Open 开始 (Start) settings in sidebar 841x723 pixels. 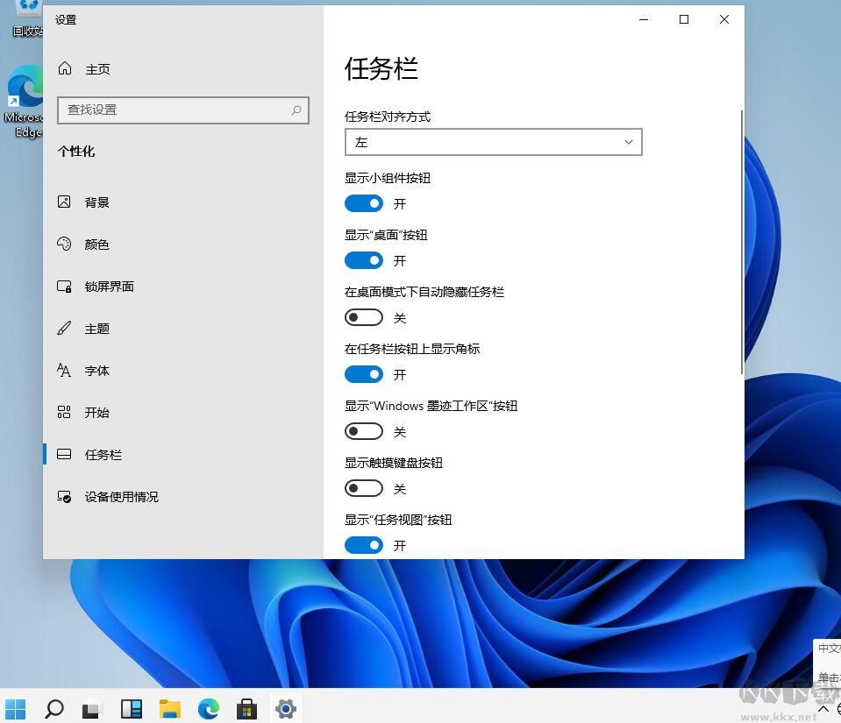96,413
